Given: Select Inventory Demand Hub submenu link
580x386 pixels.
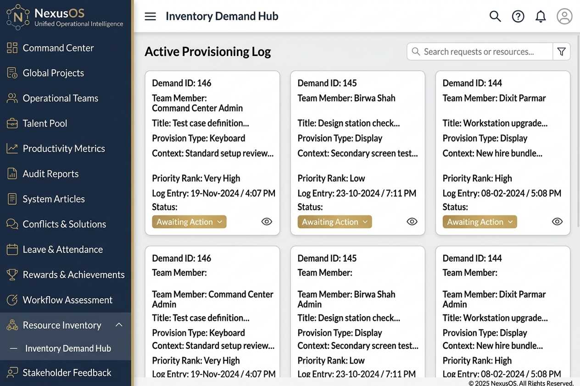Looking at the screenshot, I should [x=68, y=348].
